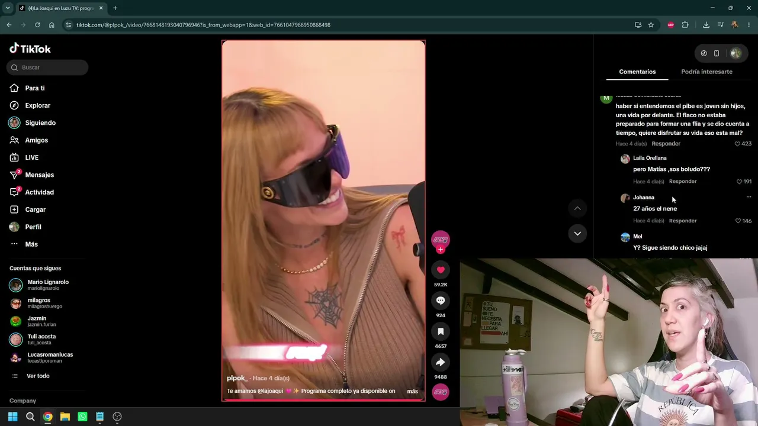Expand video caption with más
Image resolution: width=758 pixels, height=426 pixels.
pyautogui.click(x=413, y=391)
